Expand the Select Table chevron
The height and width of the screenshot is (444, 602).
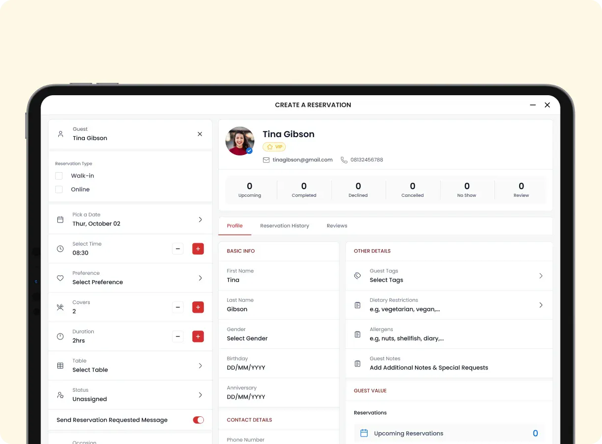click(x=200, y=366)
